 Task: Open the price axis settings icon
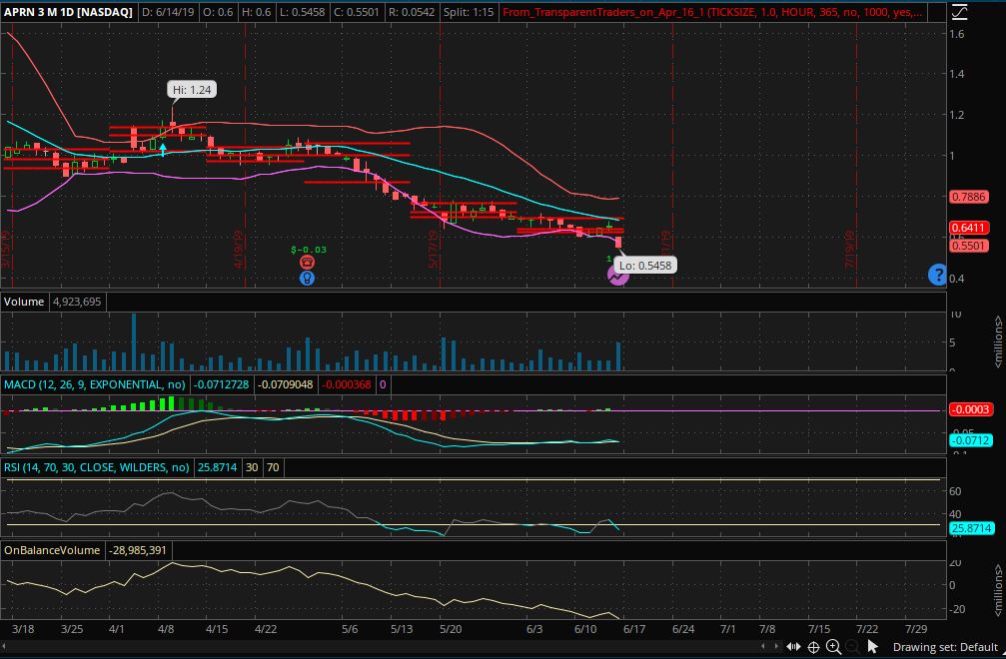click(x=959, y=12)
